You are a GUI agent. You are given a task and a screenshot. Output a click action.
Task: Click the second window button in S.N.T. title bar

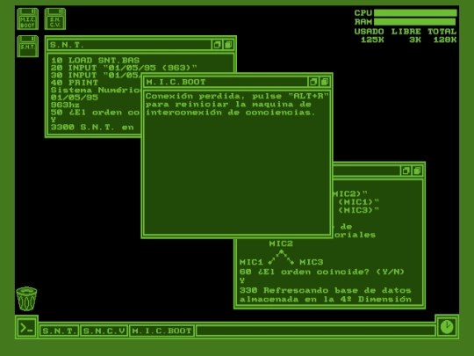228,45
